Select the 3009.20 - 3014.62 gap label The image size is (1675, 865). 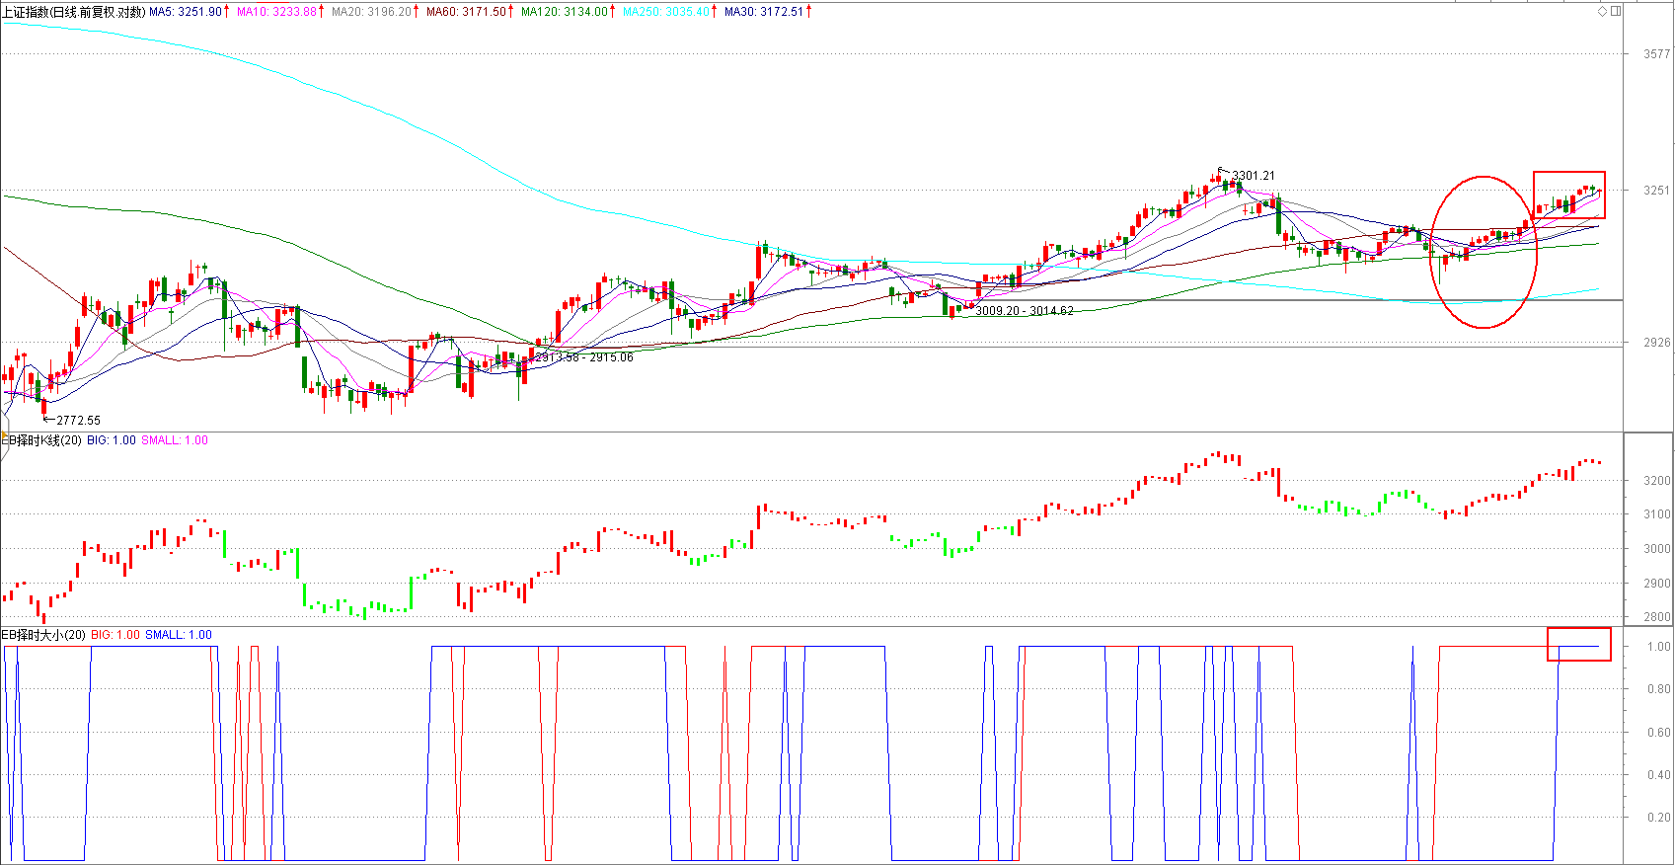1025,311
